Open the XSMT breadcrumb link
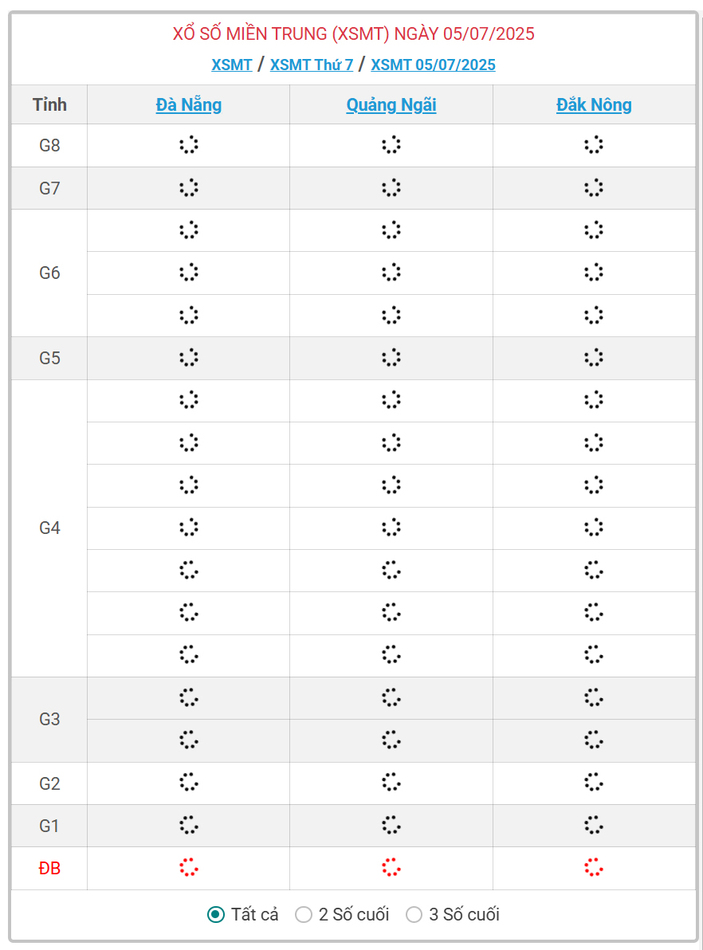 [232, 65]
